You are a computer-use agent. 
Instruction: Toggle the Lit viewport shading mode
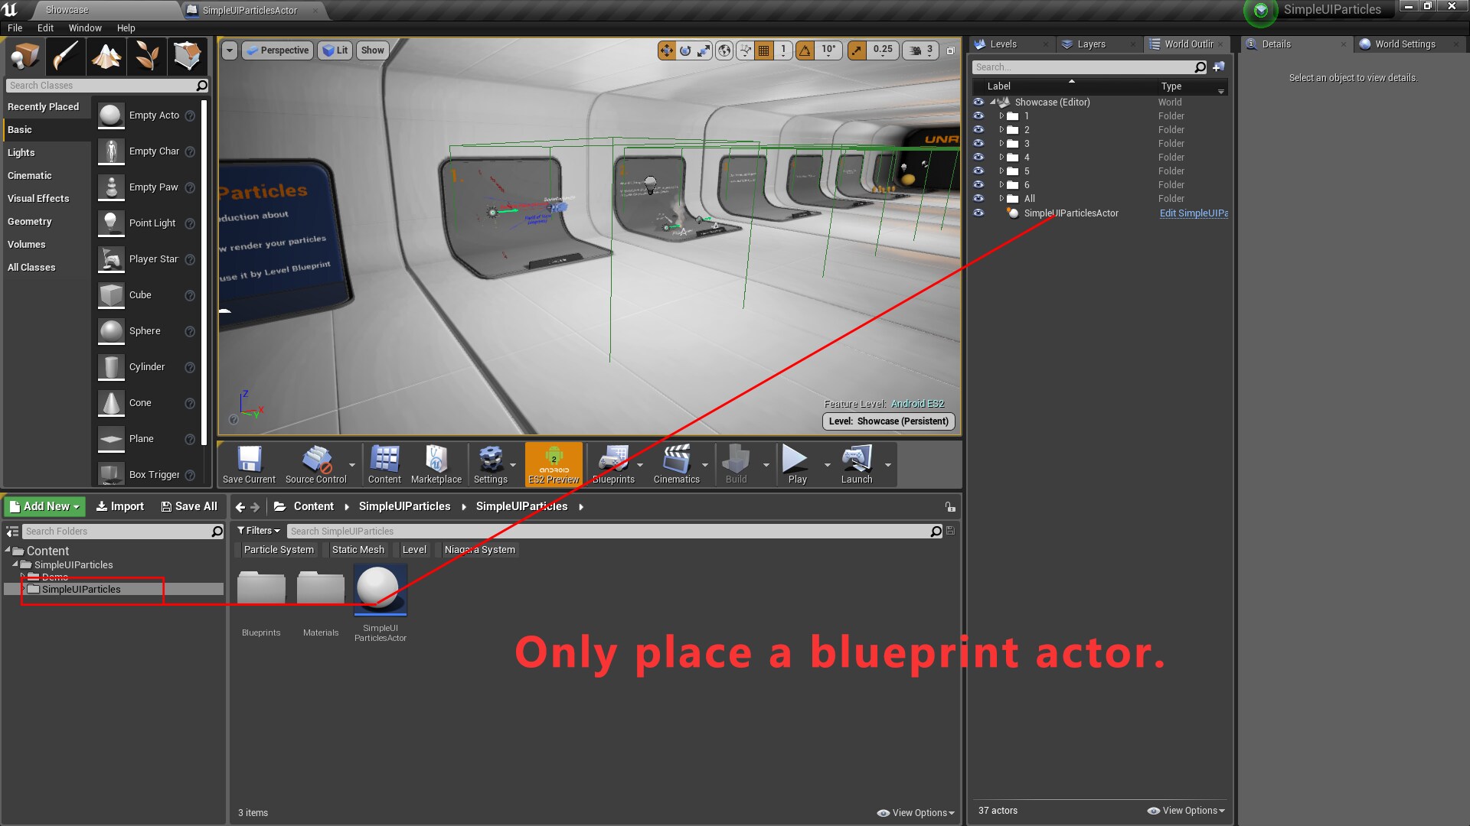tap(335, 50)
